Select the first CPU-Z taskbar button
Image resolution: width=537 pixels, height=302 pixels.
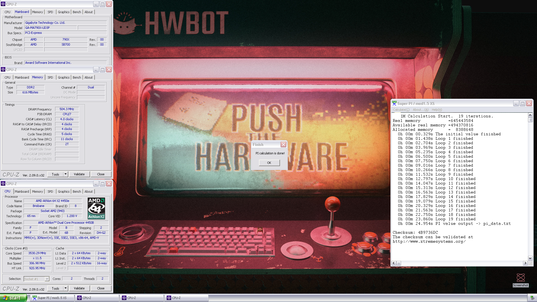coord(97,298)
